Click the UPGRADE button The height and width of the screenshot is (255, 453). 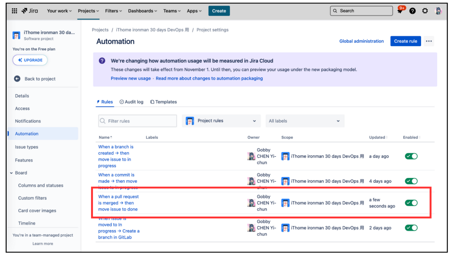(x=30, y=60)
